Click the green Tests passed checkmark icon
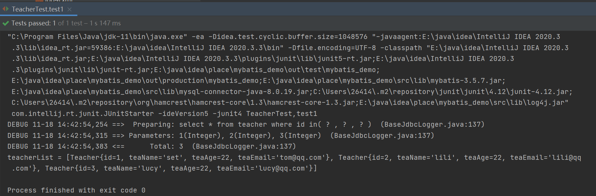Screen dimensions: 596x196 pyautogui.click(x=6, y=23)
